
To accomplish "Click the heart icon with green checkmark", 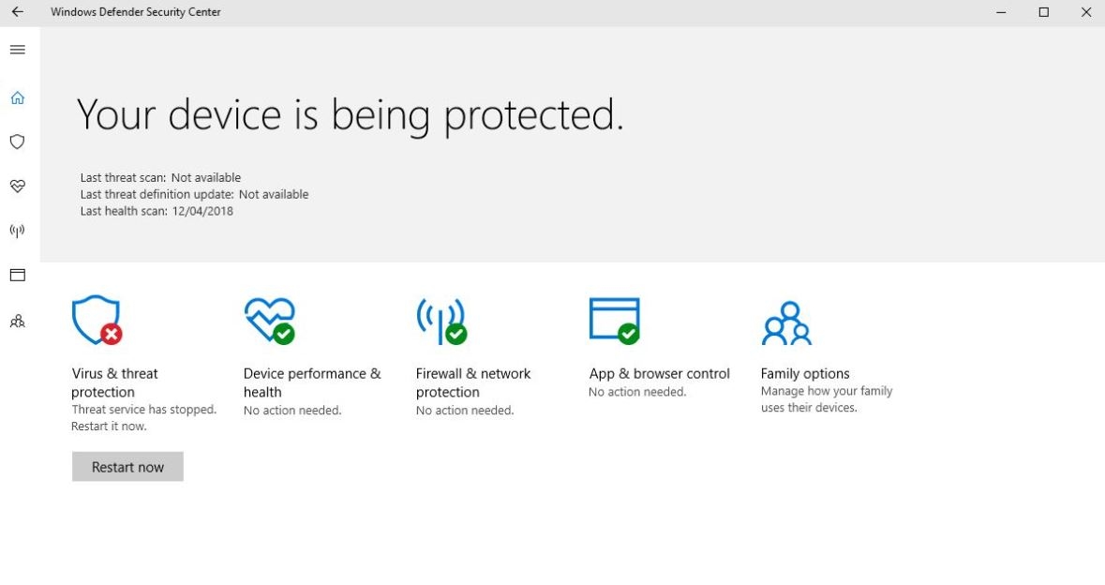I will [270, 319].
